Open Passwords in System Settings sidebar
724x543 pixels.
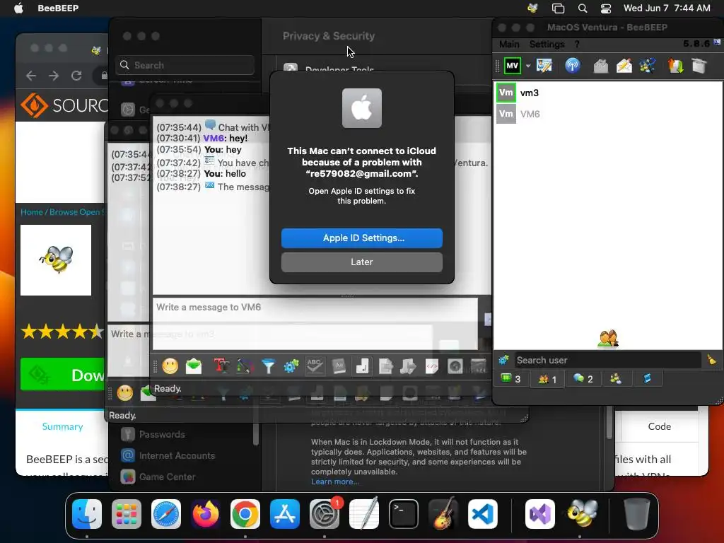pos(162,435)
